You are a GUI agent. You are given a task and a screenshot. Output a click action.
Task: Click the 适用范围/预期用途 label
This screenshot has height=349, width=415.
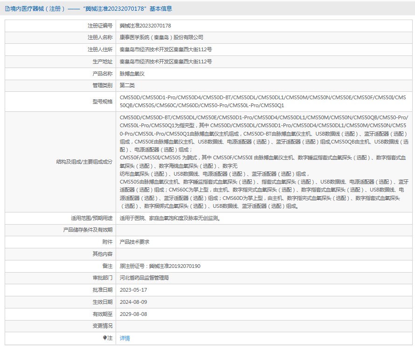91,218
